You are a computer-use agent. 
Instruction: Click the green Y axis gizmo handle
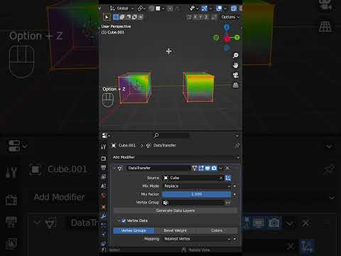coord(237,38)
